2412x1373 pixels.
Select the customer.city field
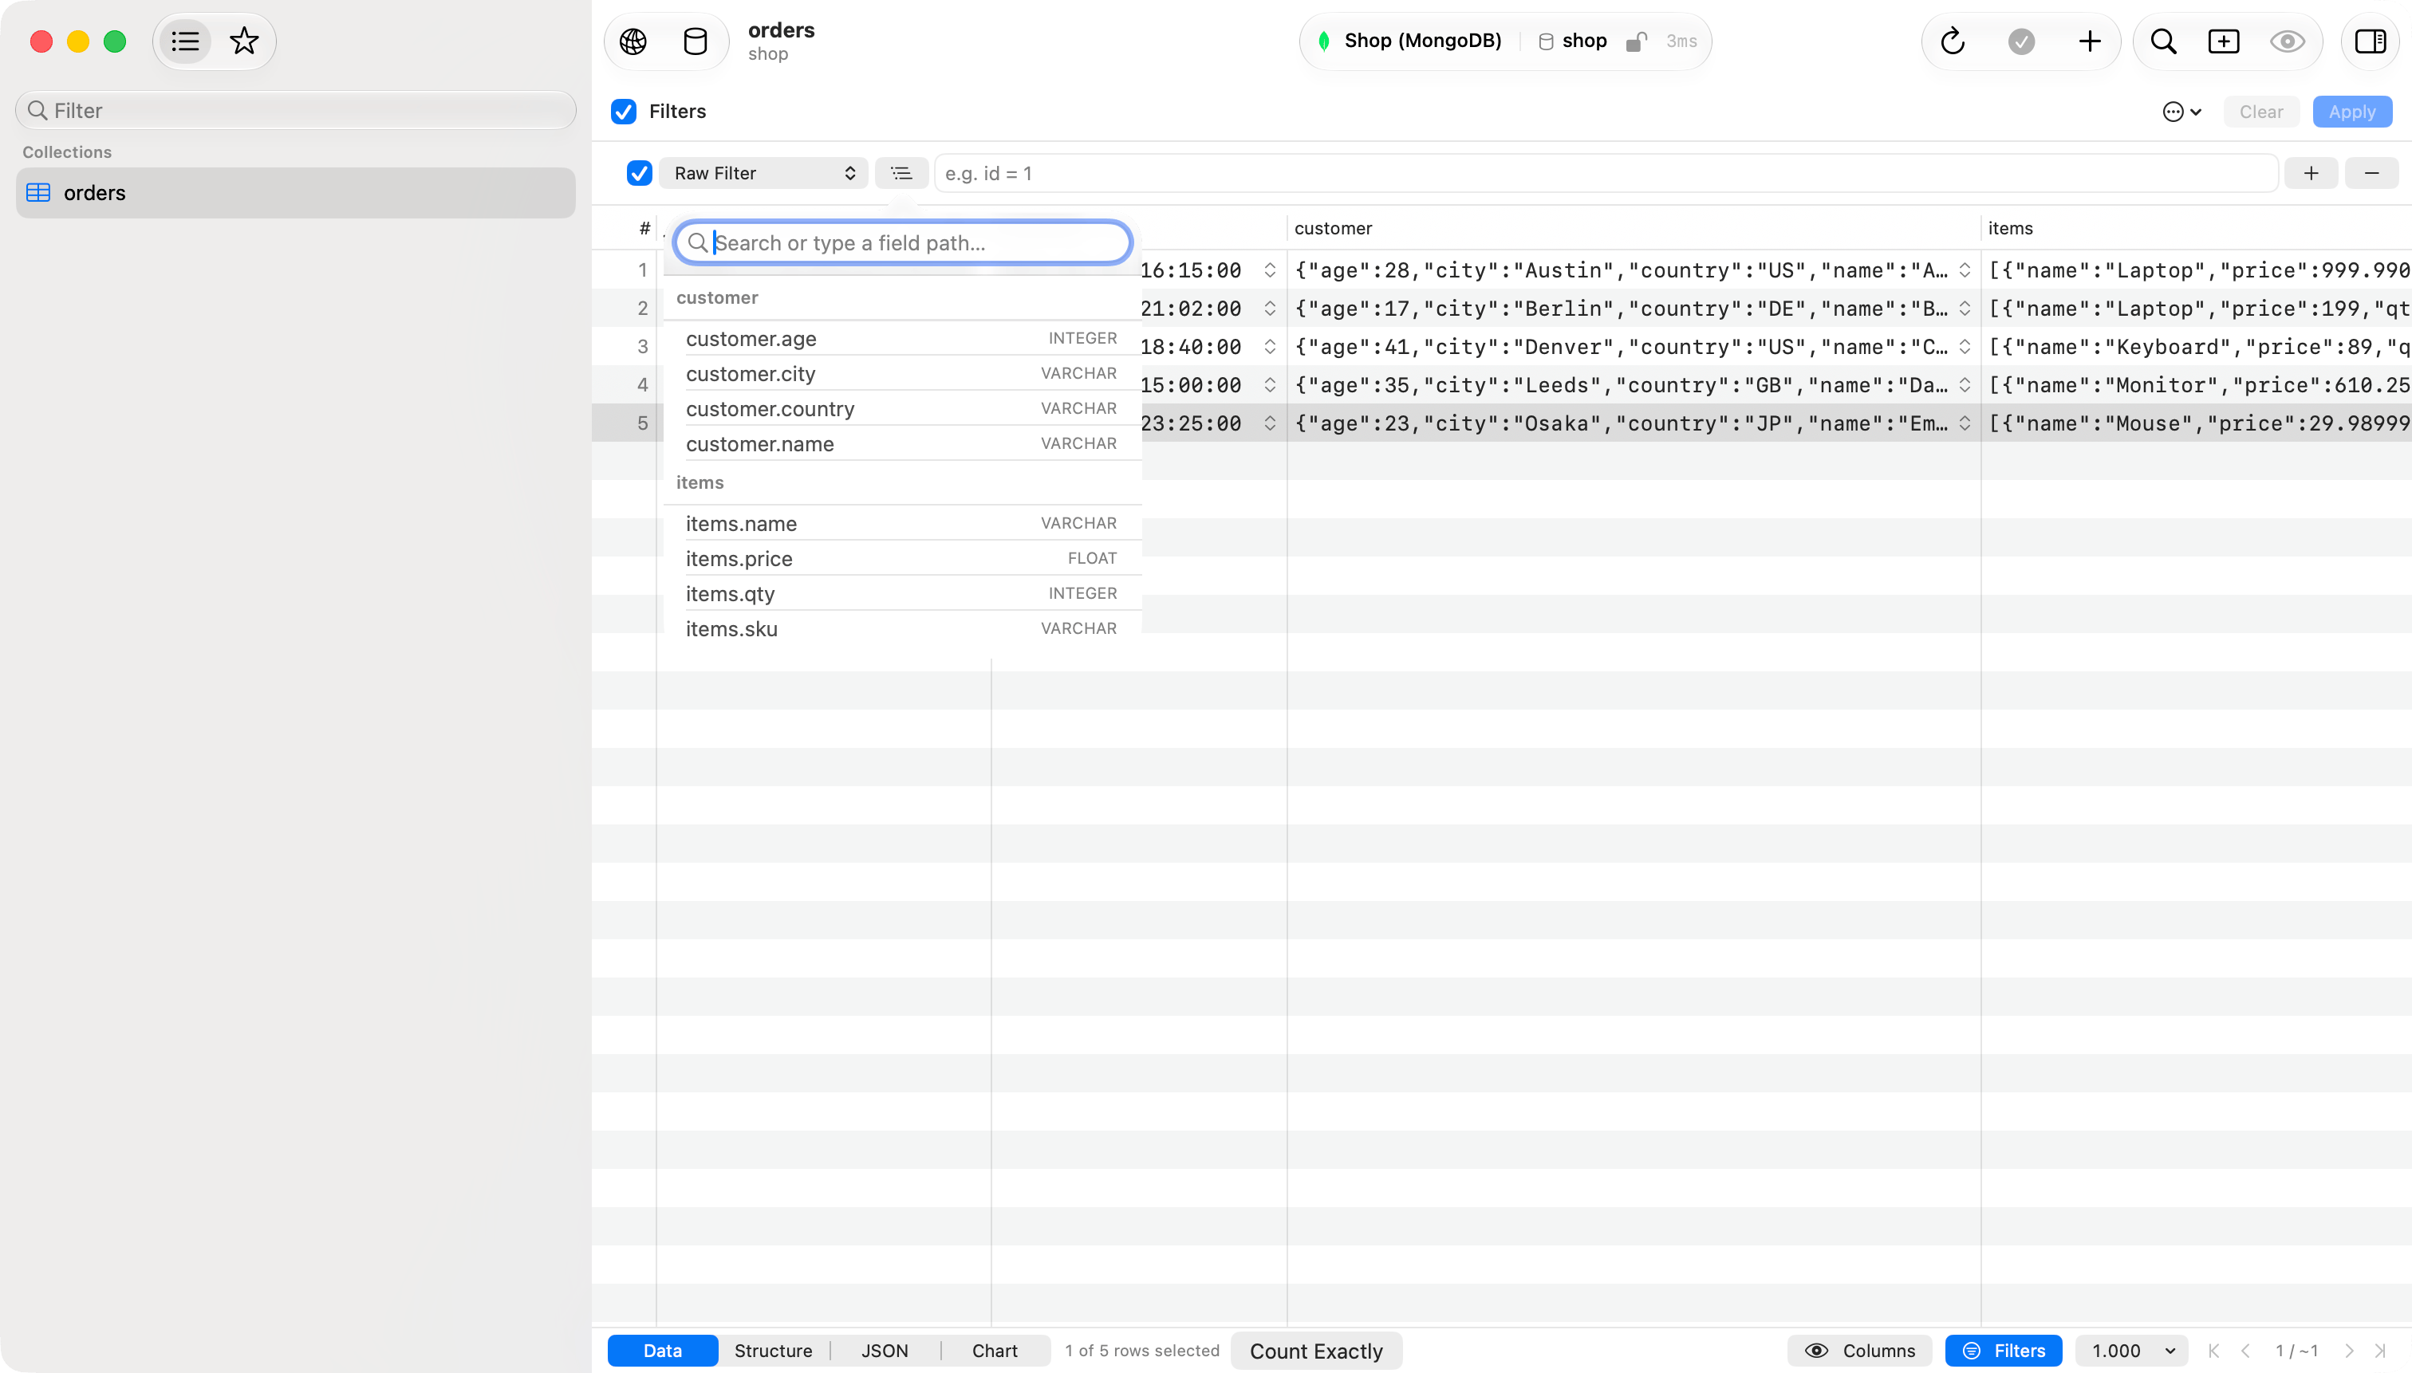click(902, 373)
